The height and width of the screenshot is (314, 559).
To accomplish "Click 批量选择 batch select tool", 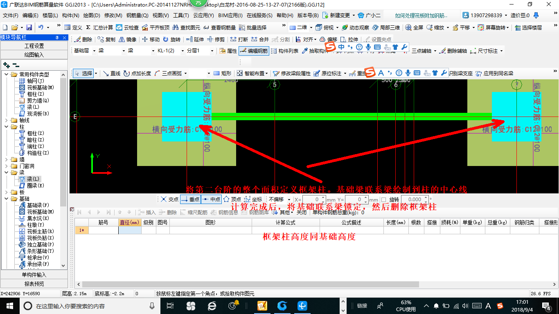I will tap(252, 27).
